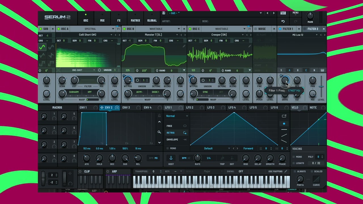Select the LFO flat line draw tool
Image resolution: width=363 pixels, height=204 pixels.
[x=284, y=130]
